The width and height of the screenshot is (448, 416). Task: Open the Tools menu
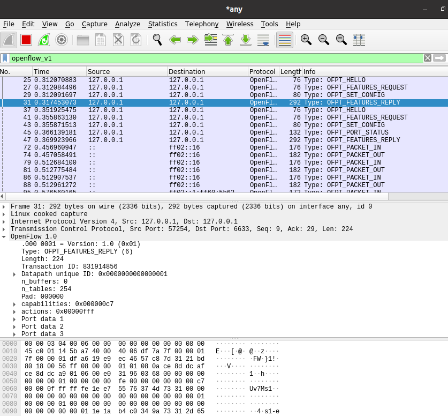269,24
